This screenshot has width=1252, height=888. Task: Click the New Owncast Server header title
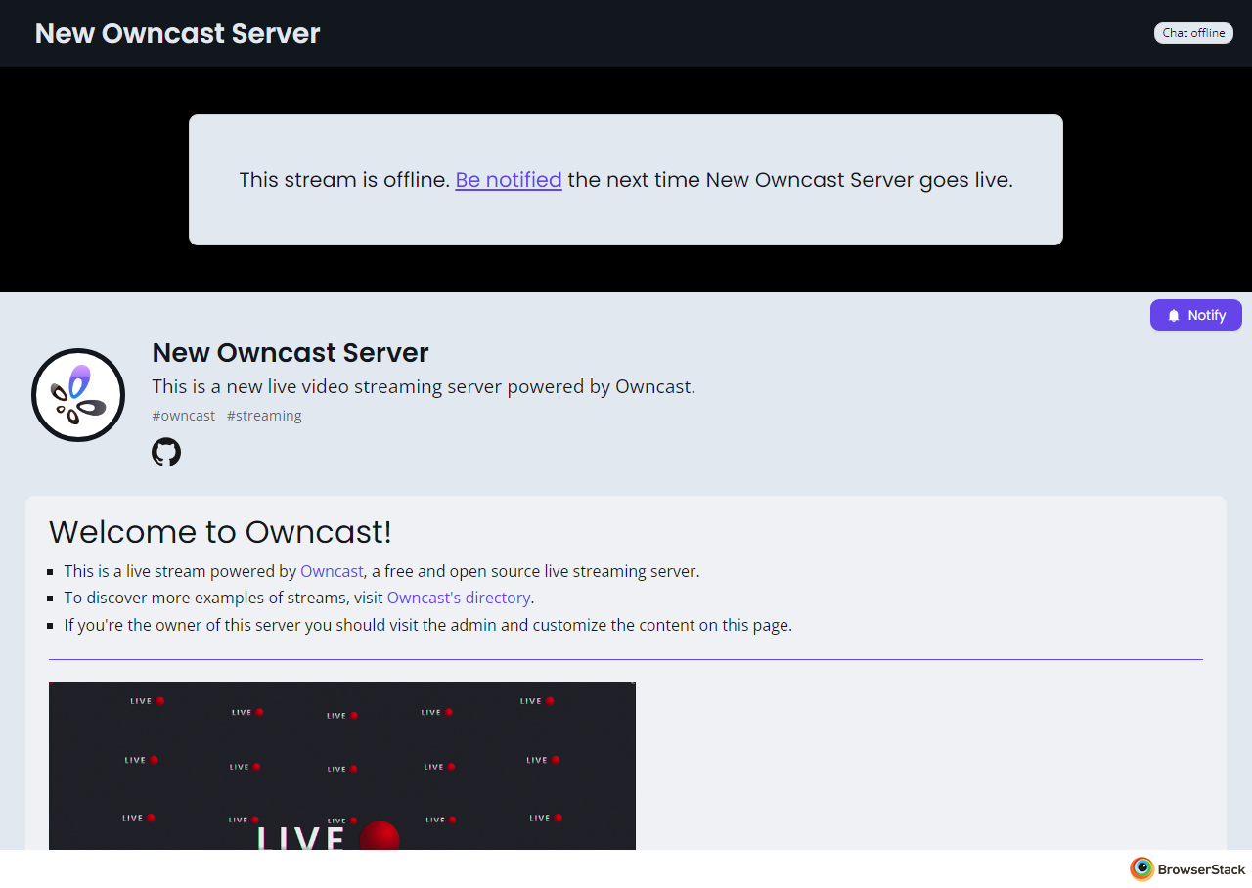(177, 33)
